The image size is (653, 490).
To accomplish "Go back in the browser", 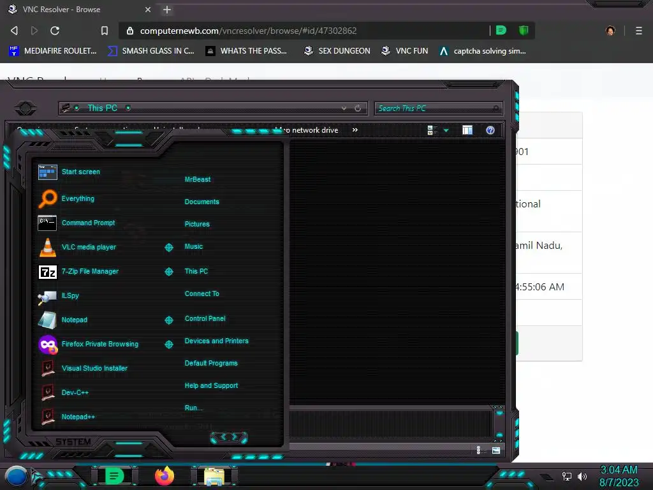I will click(15, 31).
